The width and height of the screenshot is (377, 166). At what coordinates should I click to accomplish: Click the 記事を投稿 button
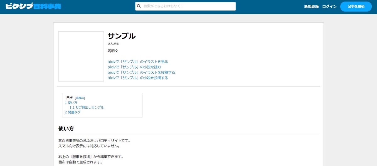[356, 7]
